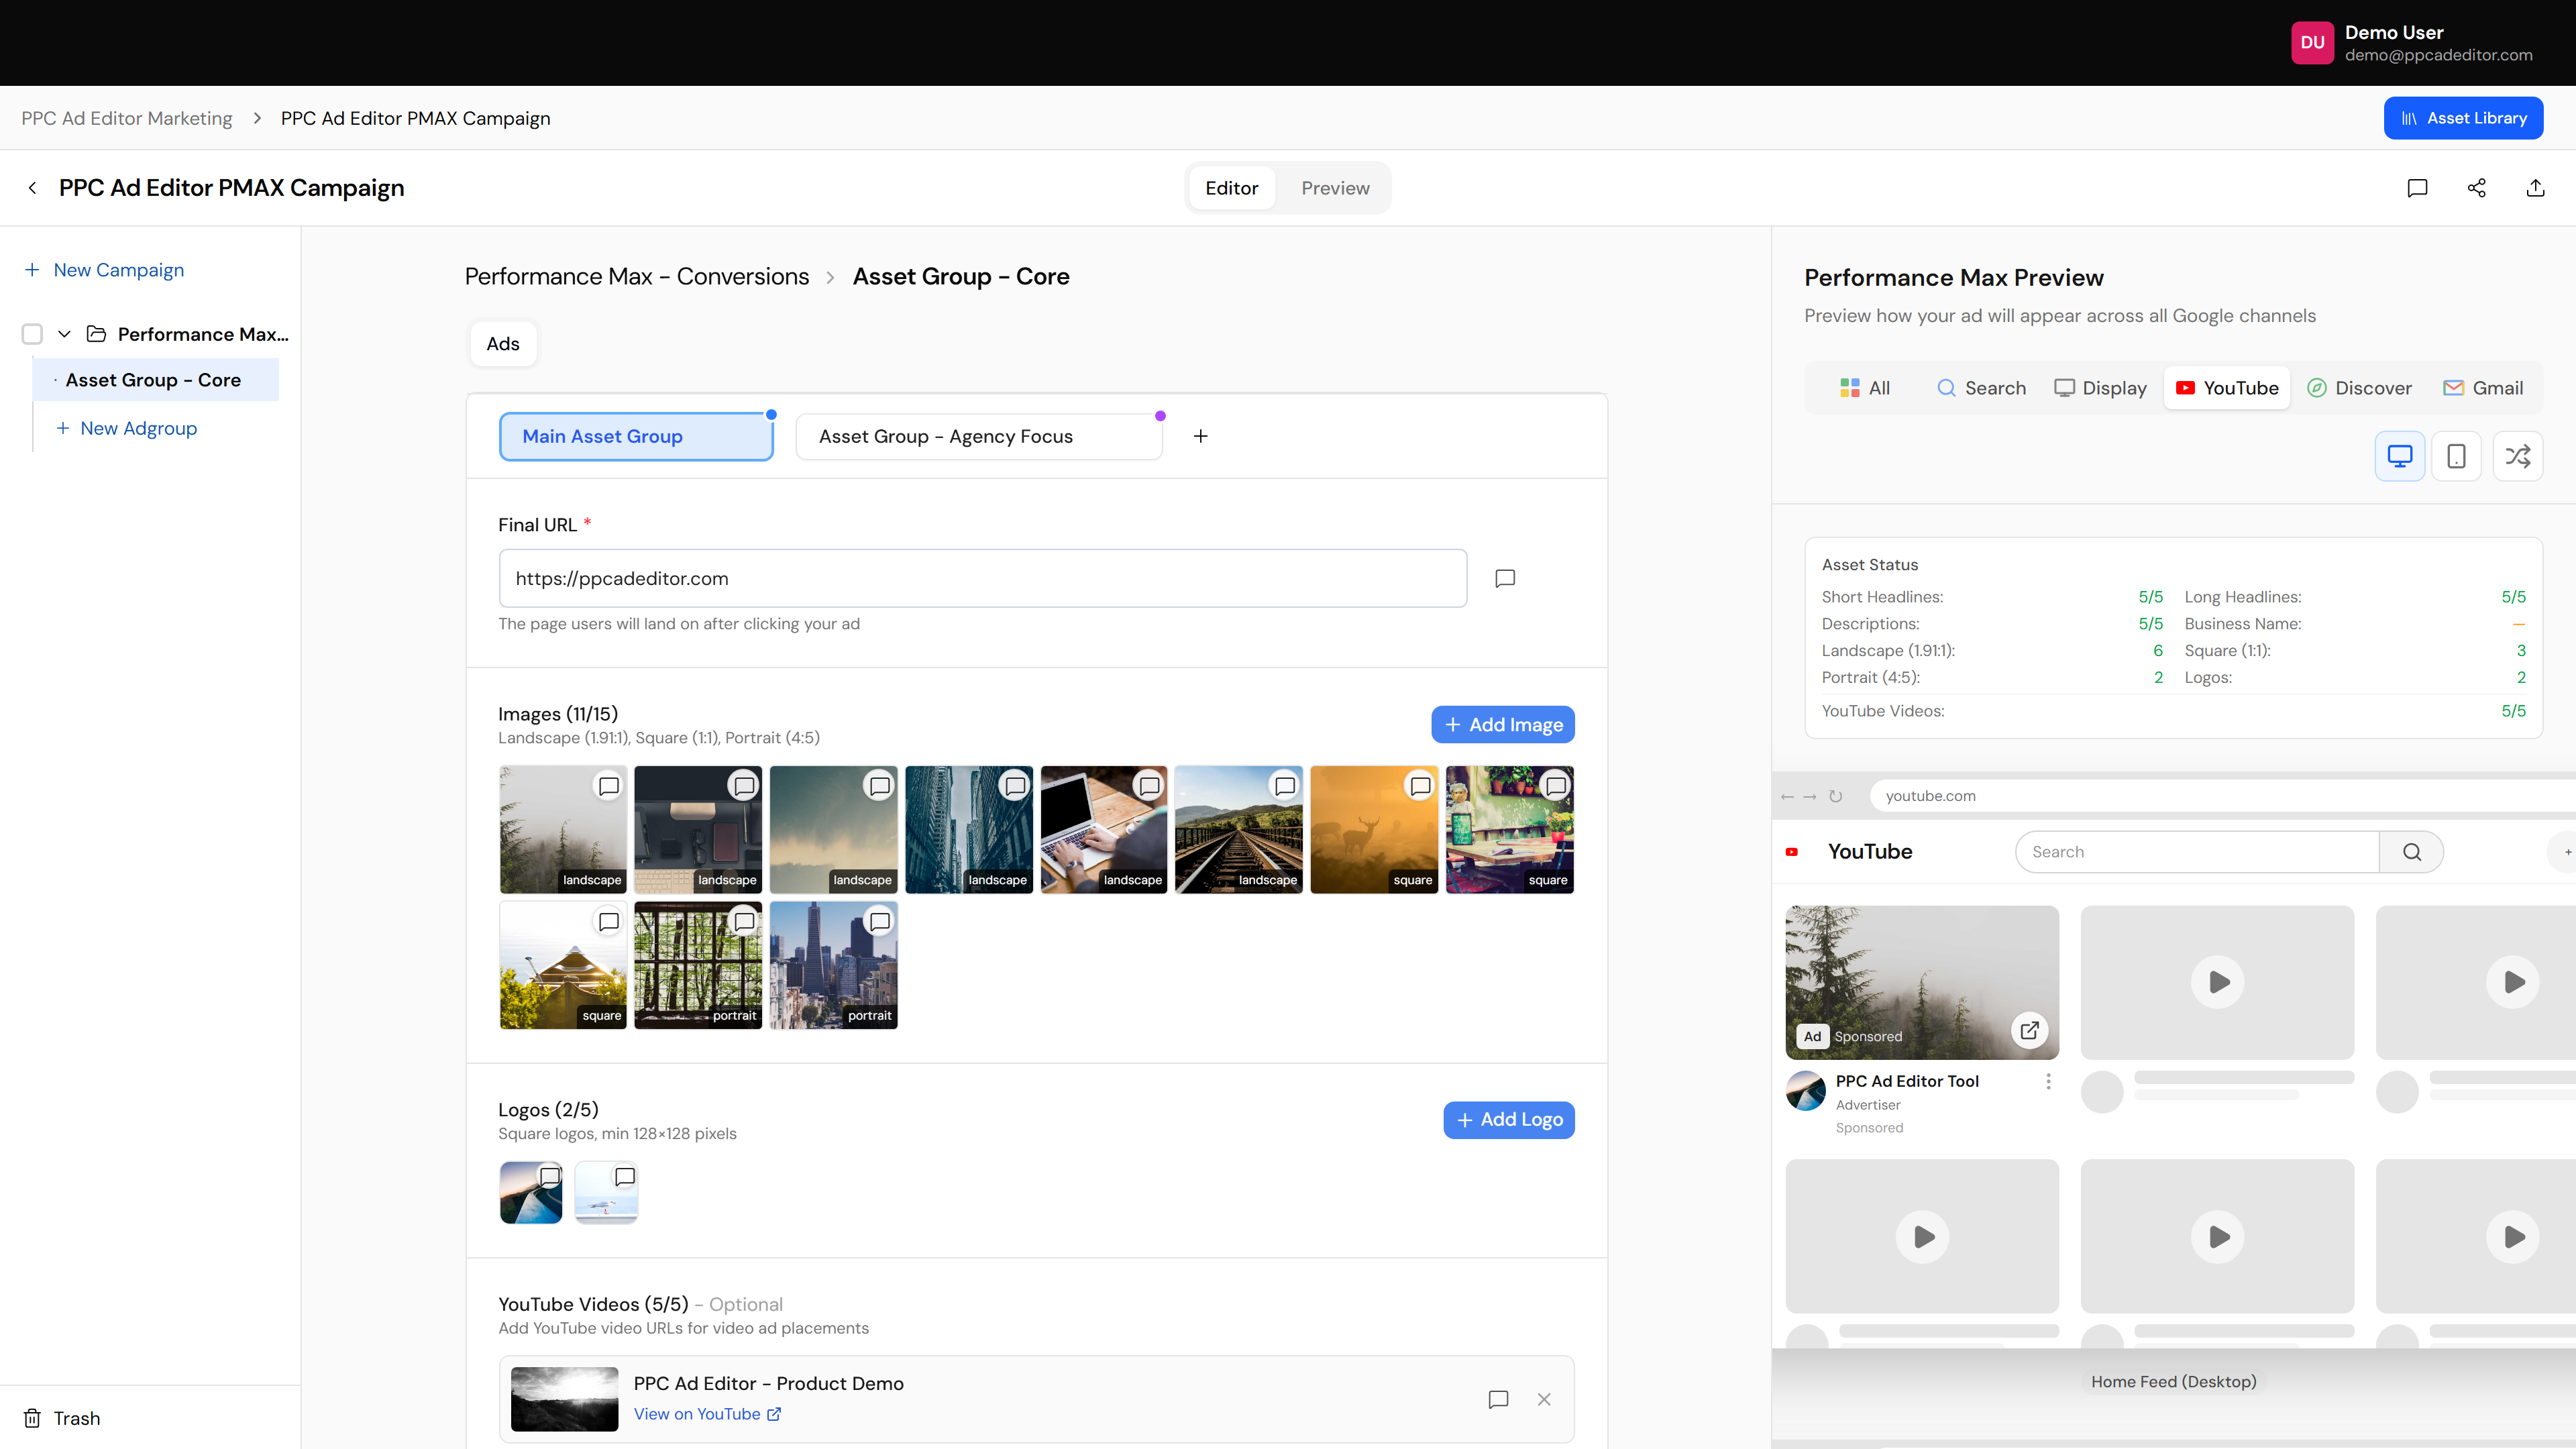Screen dimensions: 2576x1449
Task: Open the three-dot menu on PPC Ad Editor Tool ad
Action: [2048, 1081]
